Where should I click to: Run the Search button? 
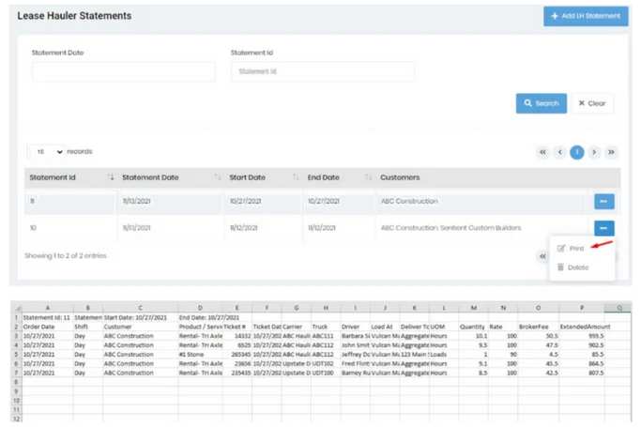tap(542, 103)
